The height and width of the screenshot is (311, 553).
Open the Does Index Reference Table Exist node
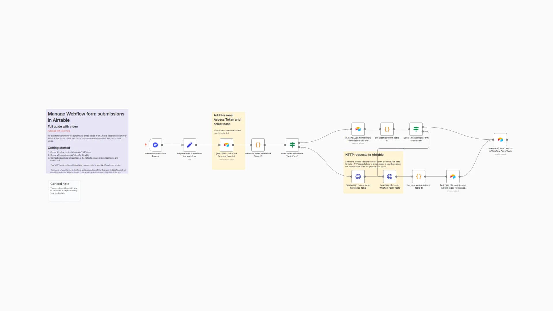tap(292, 145)
